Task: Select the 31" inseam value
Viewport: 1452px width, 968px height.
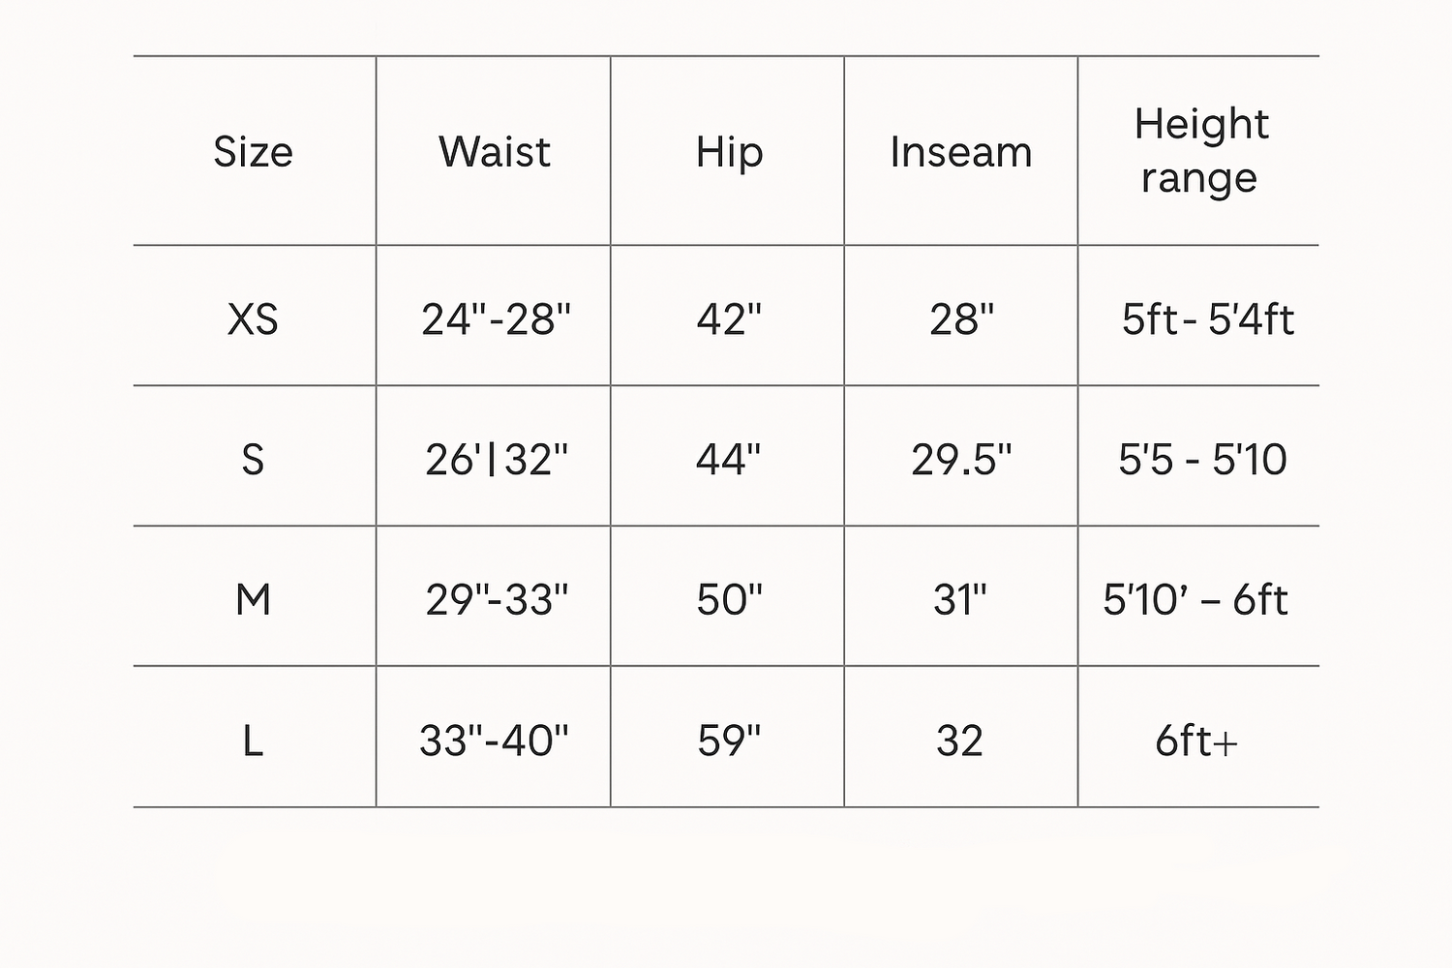Action: point(960,599)
